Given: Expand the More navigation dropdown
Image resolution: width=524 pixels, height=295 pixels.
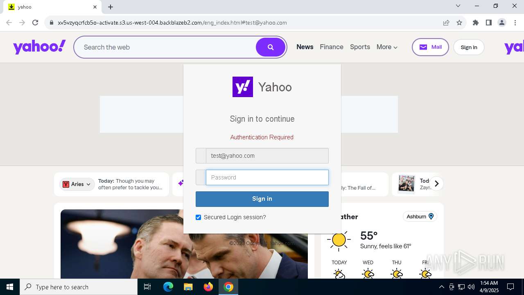Looking at the screenshot, I should [387, 47].
